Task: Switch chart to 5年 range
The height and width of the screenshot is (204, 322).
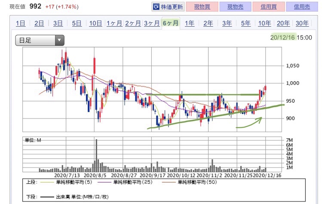Action: pyautogui.click(x=246, y=24)
